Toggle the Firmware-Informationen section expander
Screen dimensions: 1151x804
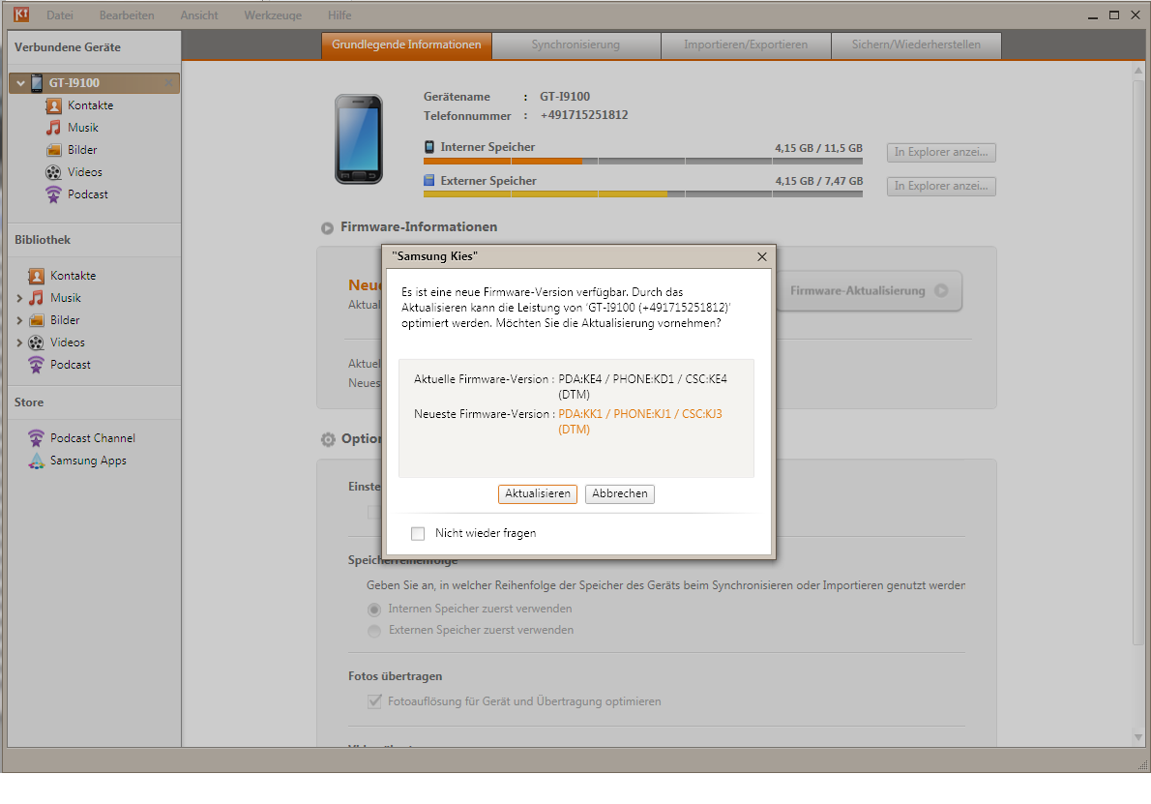(x=327, y=228)
